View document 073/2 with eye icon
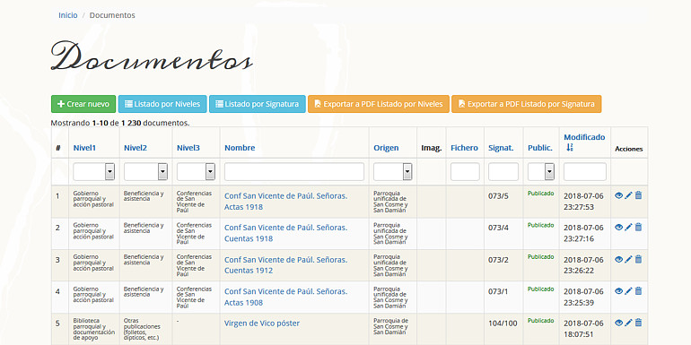 [618, 259]
